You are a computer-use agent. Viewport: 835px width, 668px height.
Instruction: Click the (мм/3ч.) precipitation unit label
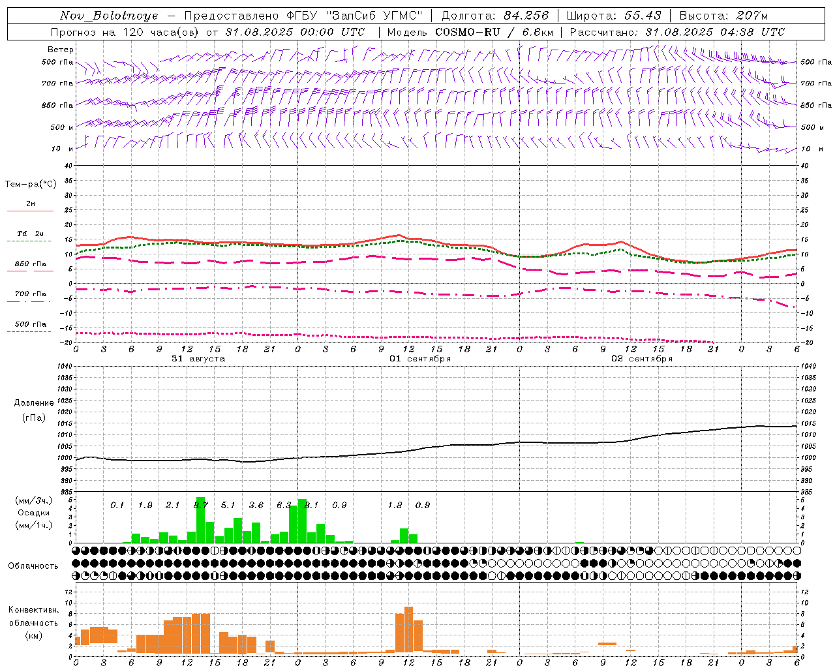33,500
